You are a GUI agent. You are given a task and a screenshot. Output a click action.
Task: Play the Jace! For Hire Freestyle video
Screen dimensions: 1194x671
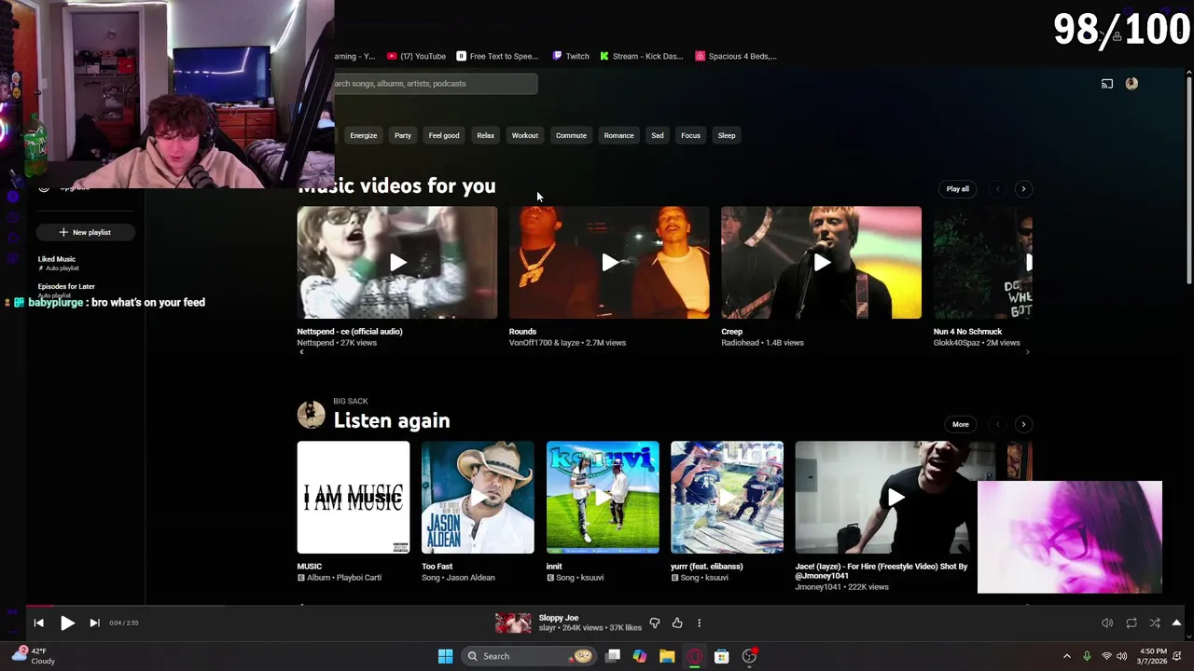(895, 498)
